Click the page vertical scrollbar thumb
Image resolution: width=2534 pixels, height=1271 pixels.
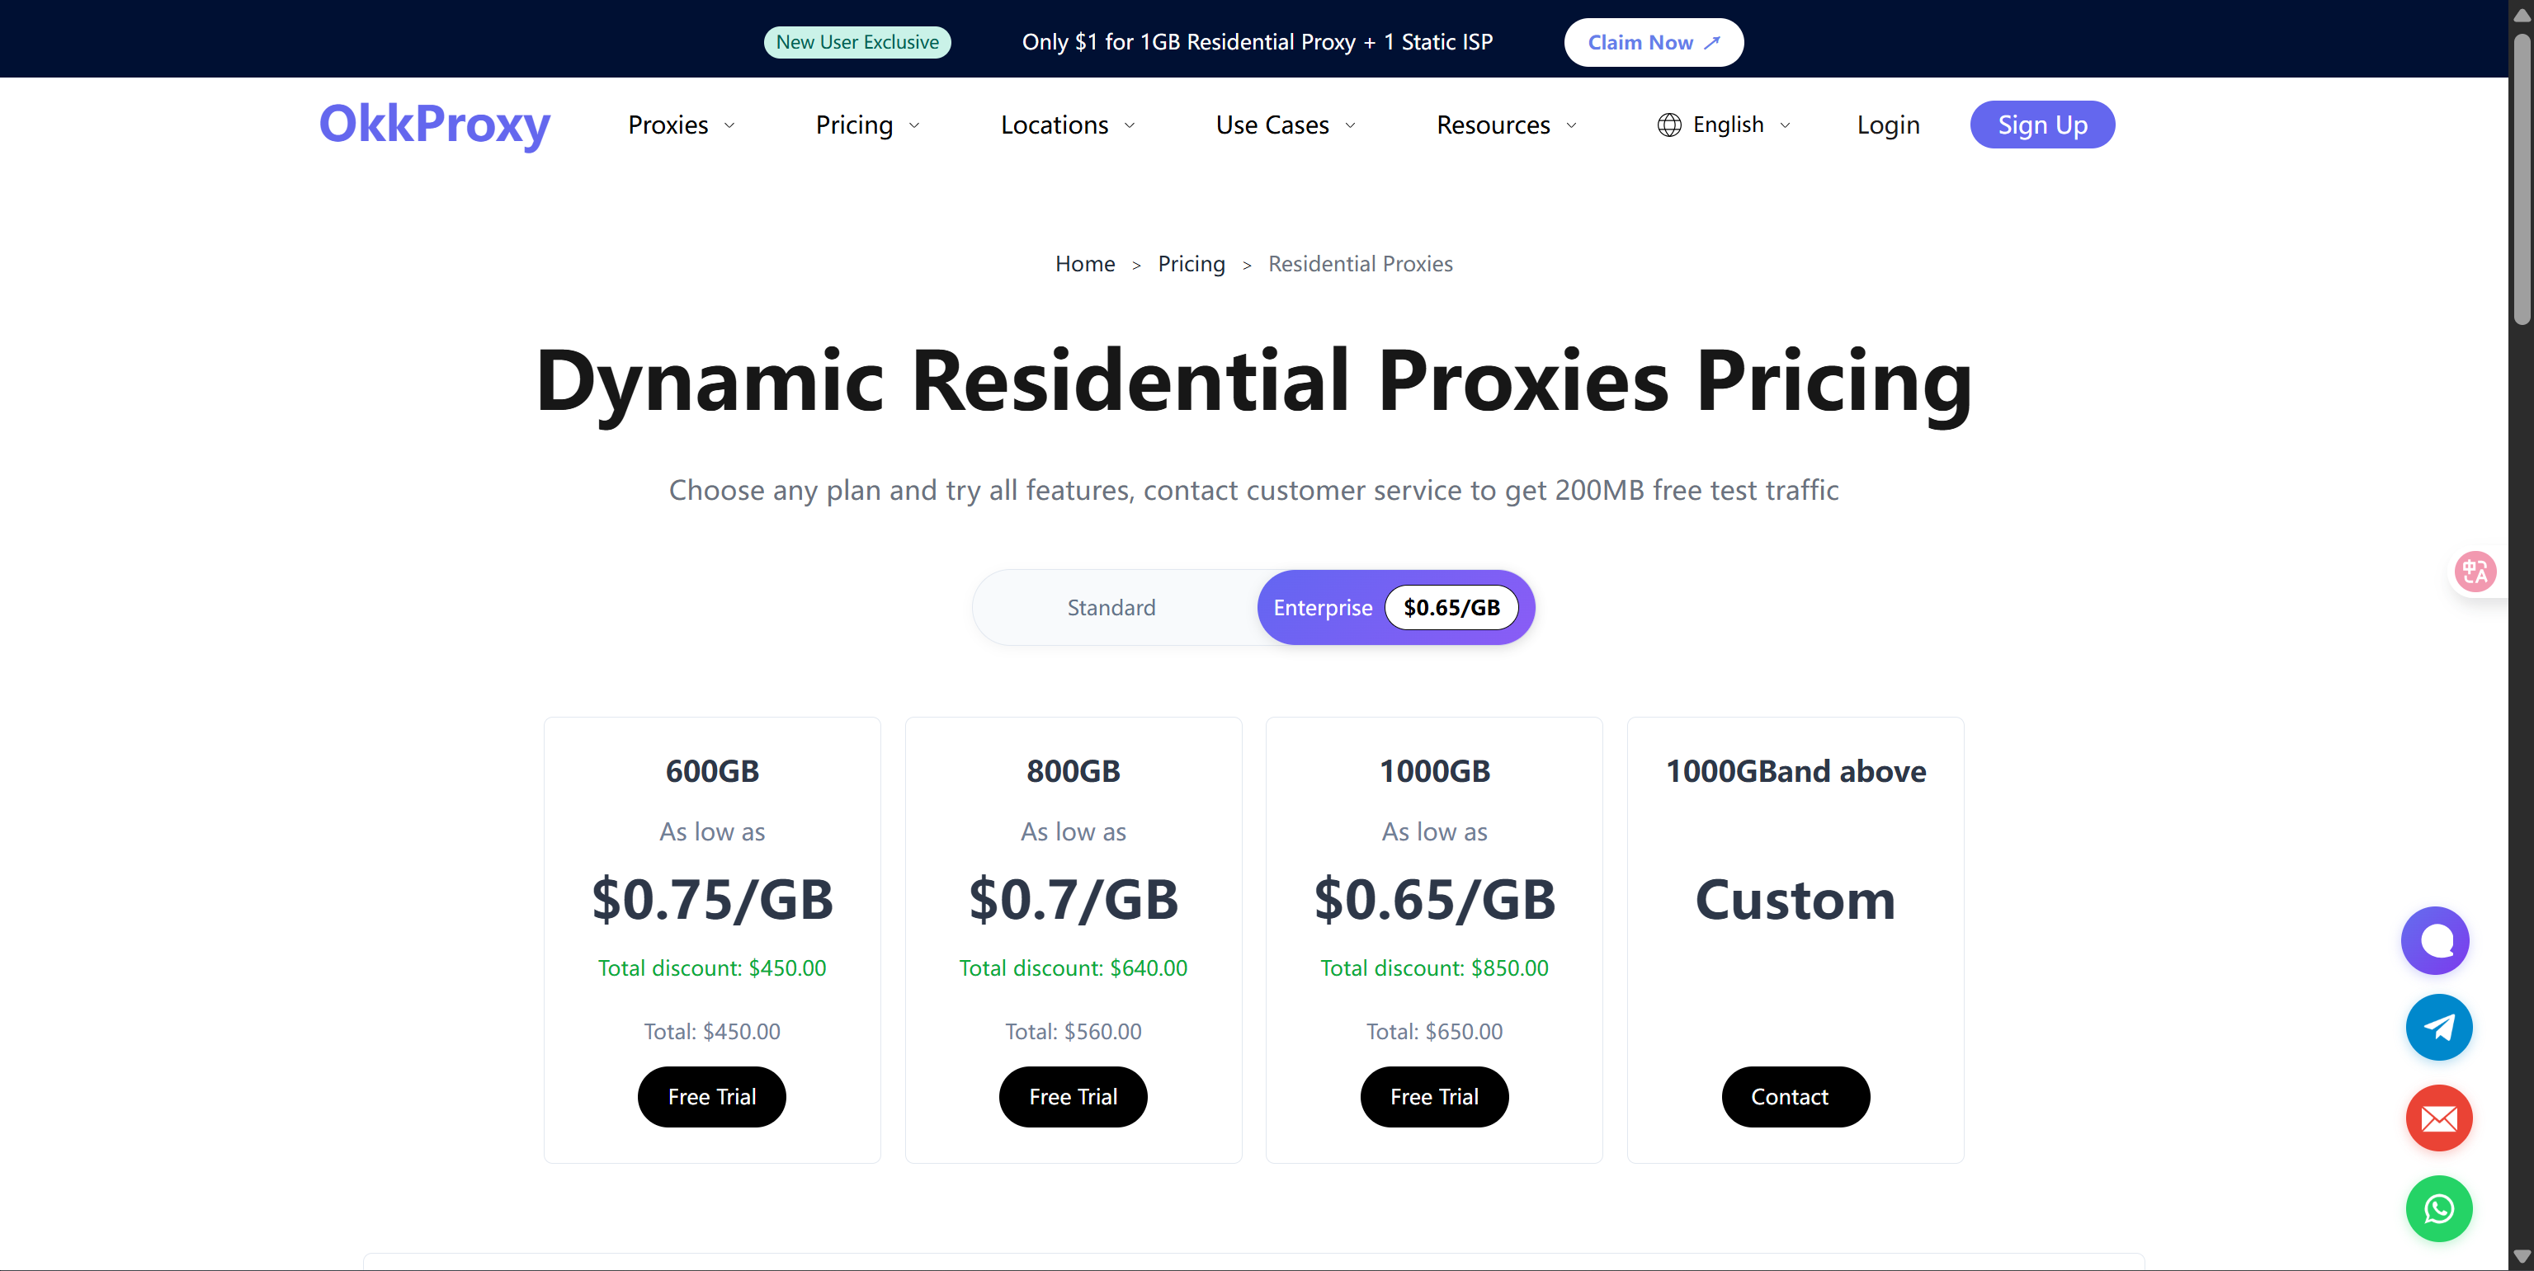click(x=2522, y=177)
